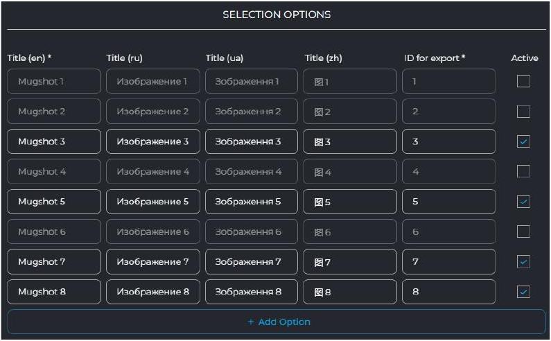
Task: Click the English title field Mugshot 8
Action: pos(54,292)
